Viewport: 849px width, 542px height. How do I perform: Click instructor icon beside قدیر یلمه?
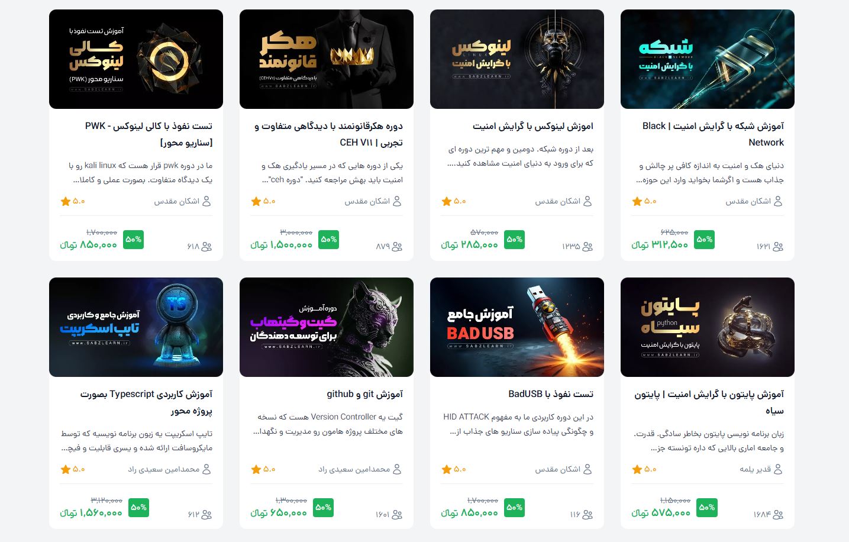click(x=779, y=469)
